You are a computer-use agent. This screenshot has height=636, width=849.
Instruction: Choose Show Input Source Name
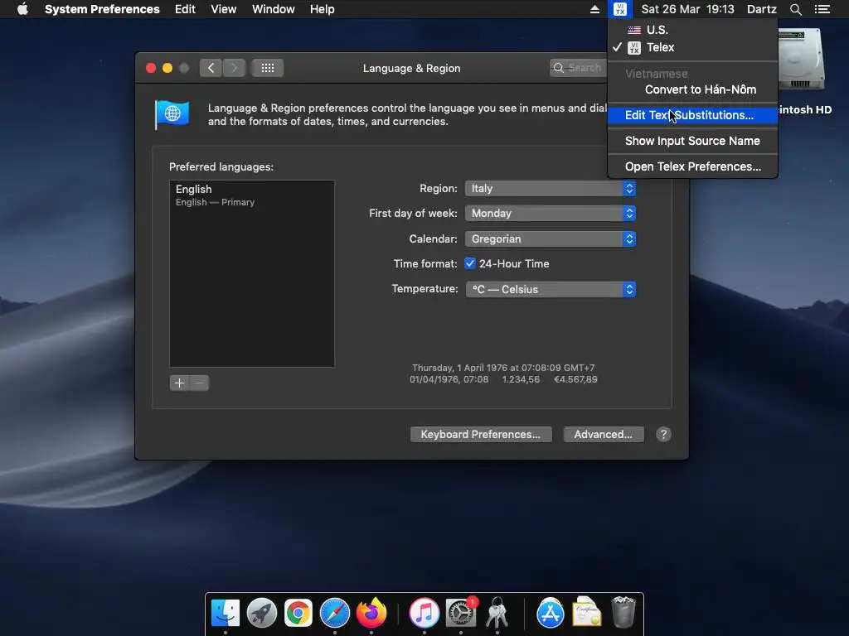tap(692, 141)
